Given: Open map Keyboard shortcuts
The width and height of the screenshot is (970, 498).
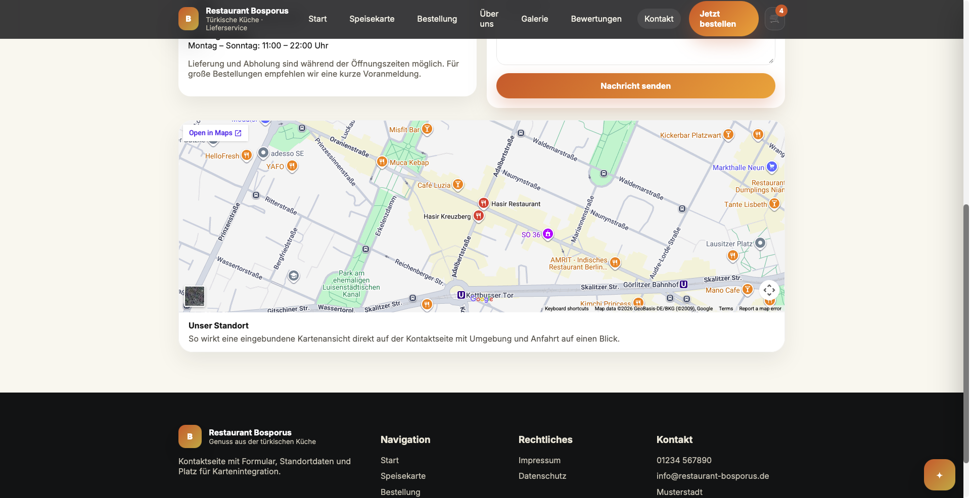Looking at the screenshot, I should point(567,309).
